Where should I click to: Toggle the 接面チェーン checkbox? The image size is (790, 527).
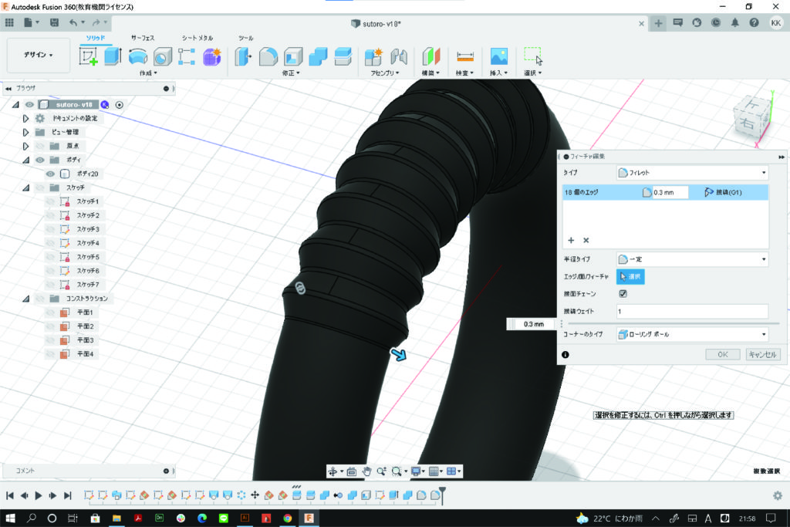[623, 294]
